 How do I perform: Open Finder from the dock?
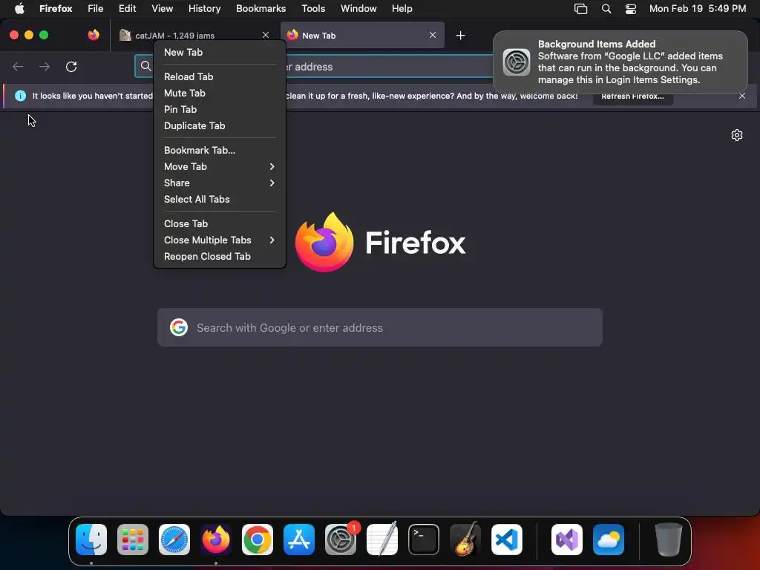pyautogui.click(x=91, y=540)
